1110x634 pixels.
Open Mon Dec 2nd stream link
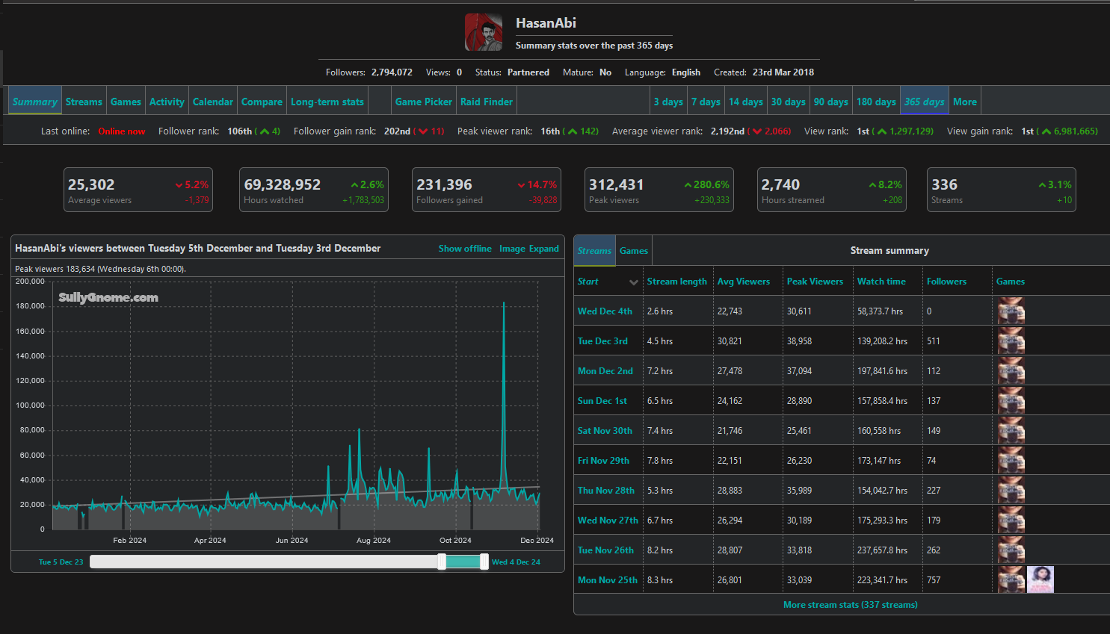605,371
